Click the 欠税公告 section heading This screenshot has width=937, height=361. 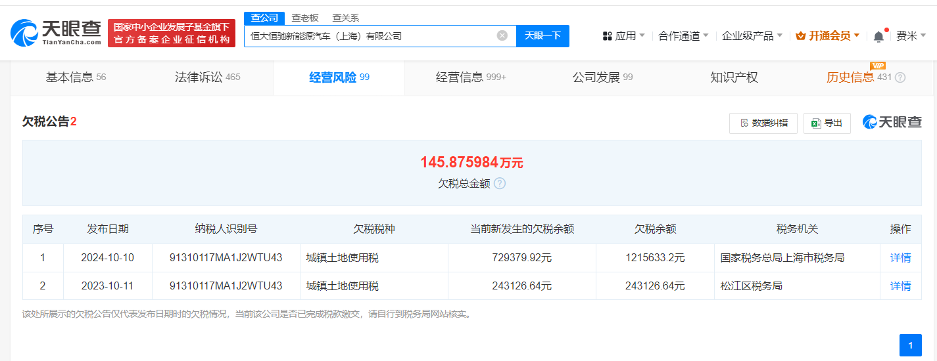coord(49,121)
